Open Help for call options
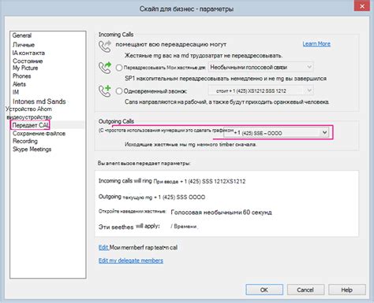Viewport: 374px width, 303px height. tap(346, 290)
